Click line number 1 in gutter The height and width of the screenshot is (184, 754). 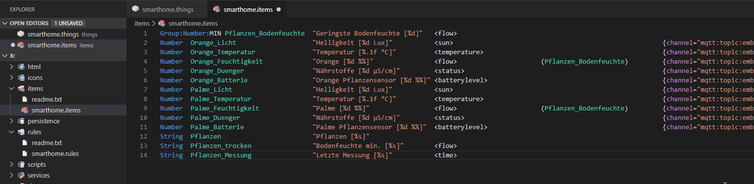145,34
